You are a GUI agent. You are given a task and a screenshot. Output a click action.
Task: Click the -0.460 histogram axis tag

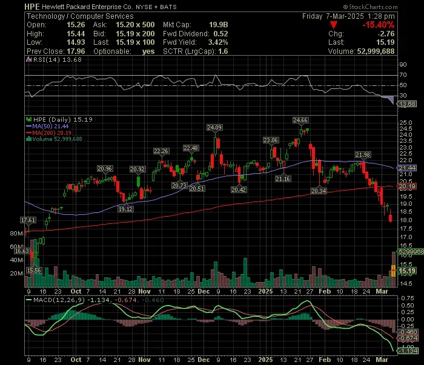coord(408,332)
